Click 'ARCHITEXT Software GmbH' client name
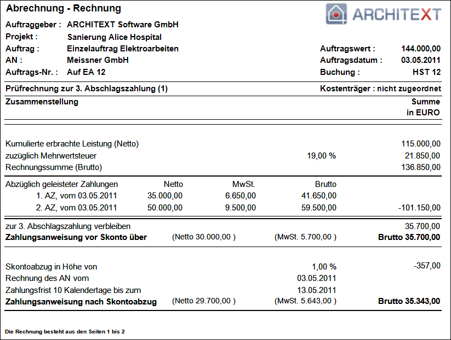The height and width of the screenshot is (340, 451). click(x=123, y=25)
